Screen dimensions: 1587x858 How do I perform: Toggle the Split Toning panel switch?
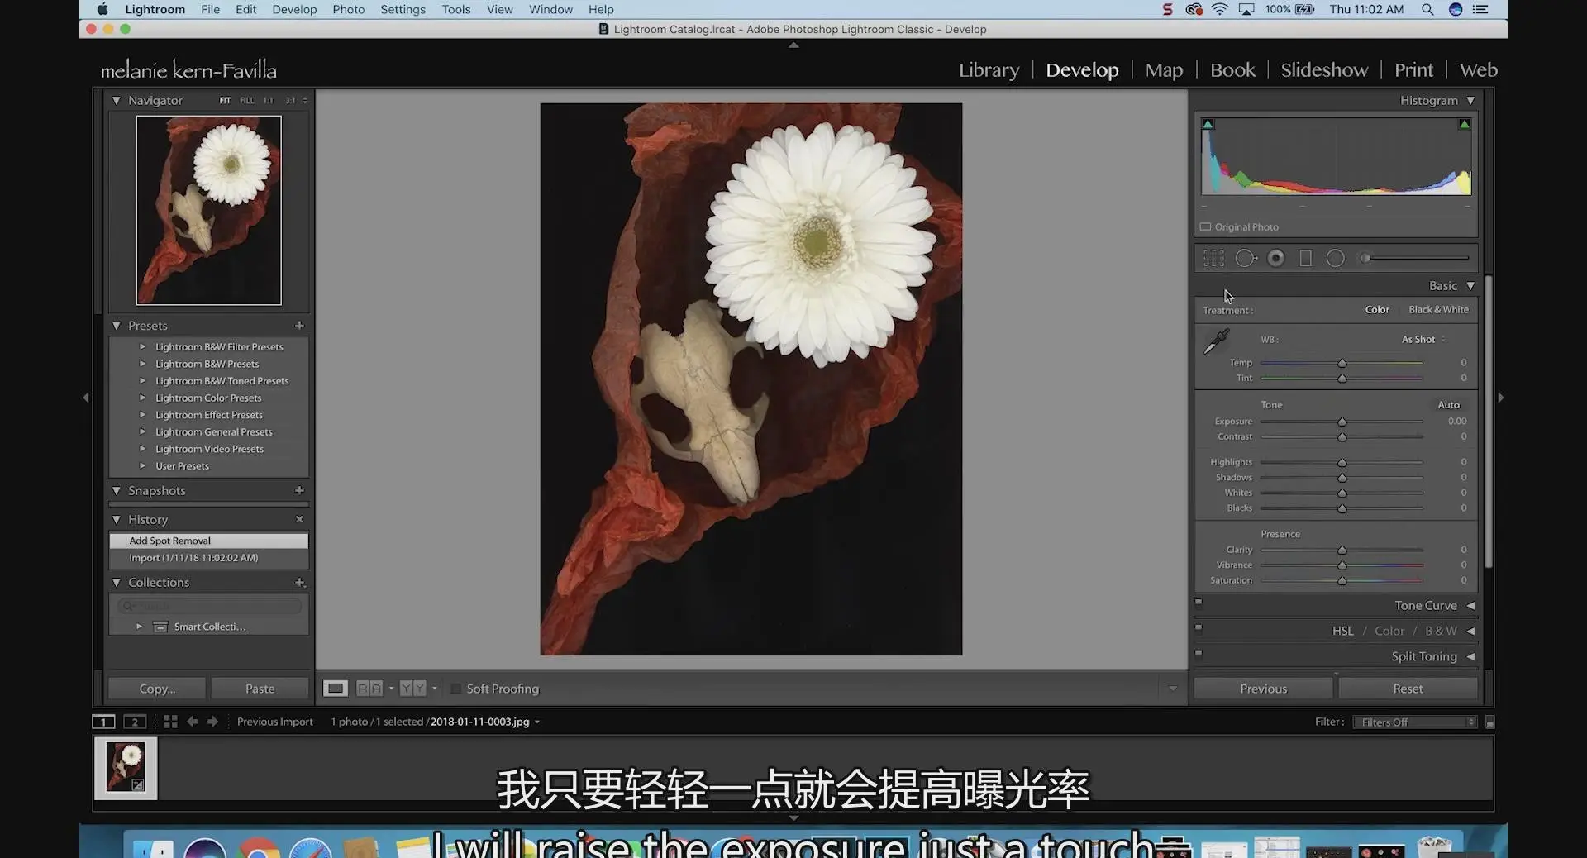[1199, 653]
